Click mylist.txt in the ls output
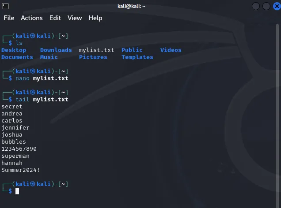This screenshot has width=281, height=208. point(97,50)
